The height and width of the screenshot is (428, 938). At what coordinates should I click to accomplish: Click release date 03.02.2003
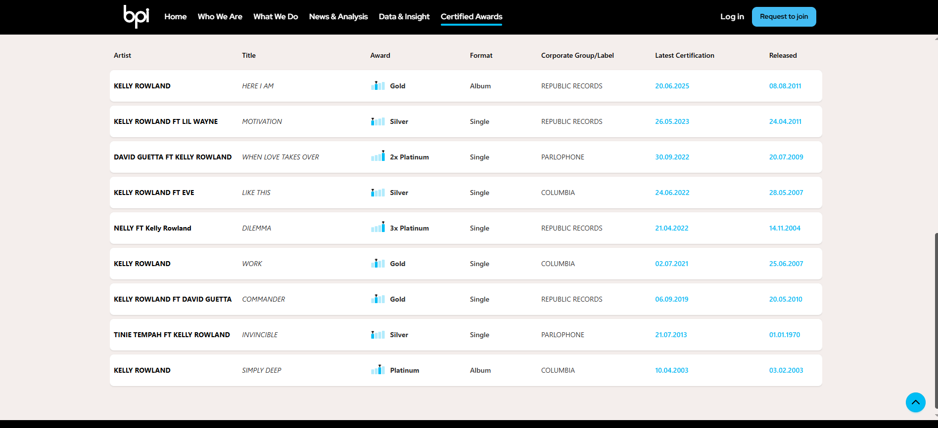[x=786, y=370]
